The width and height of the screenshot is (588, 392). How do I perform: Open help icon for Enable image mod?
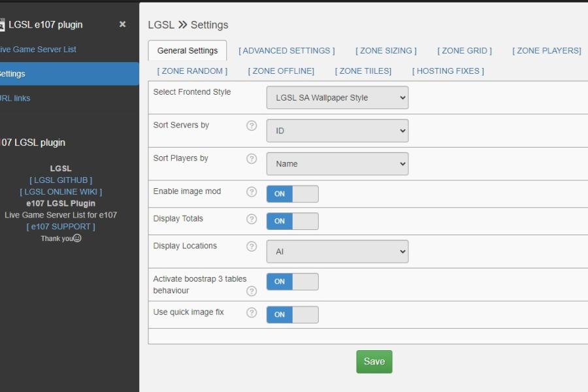coord(252,191)
